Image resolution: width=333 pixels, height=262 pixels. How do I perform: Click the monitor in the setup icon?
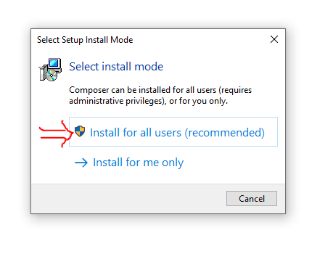point(54,64)
